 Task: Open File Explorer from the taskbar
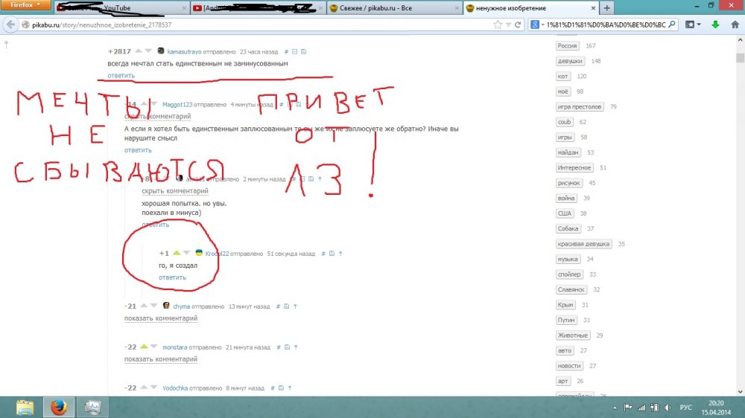pos(25,407)
